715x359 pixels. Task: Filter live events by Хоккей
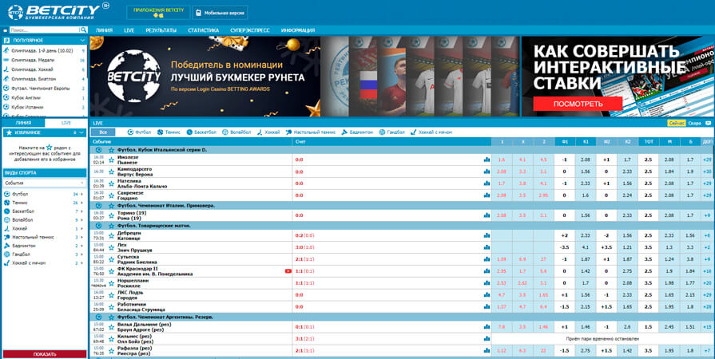[x=268, y=132]
